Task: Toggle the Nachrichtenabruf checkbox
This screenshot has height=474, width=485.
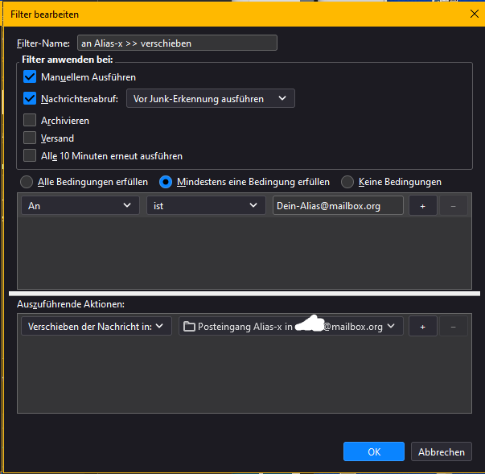Action: [x=30, y=98]
